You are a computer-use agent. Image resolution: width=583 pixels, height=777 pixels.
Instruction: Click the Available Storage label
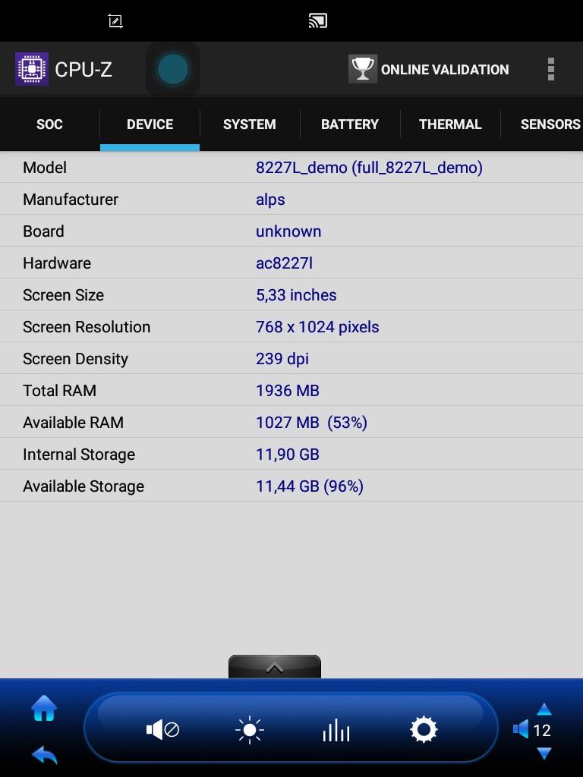(x=84, y=486)
